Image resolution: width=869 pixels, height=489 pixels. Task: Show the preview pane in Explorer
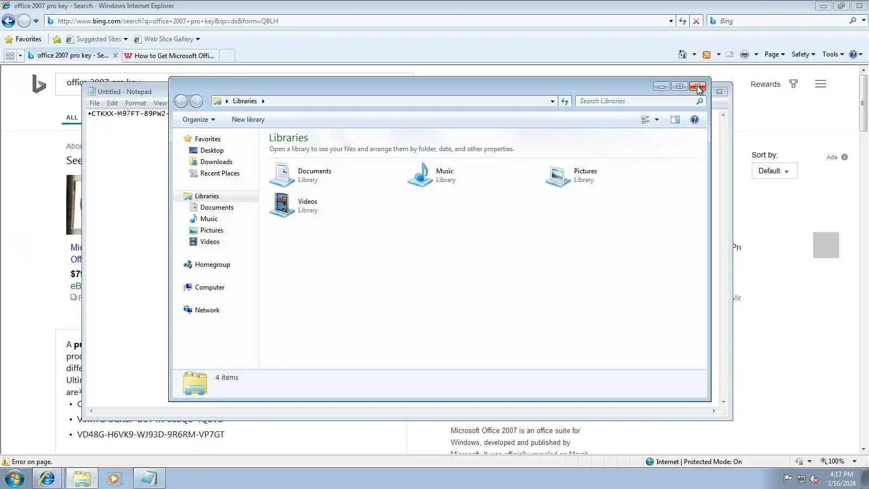[675, 120]
